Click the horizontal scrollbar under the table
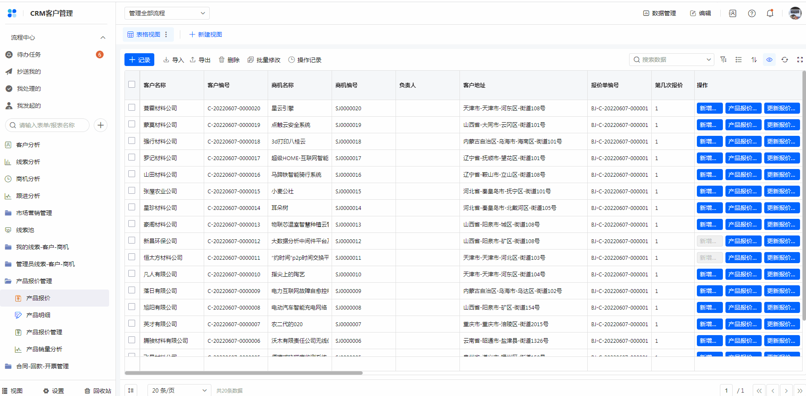This screenshot has width=806, height=396. (243, 373)
